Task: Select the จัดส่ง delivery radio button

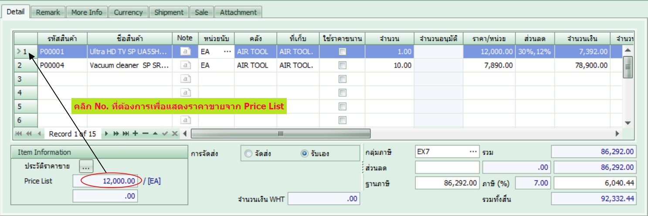Action: (x=248, y=153)
